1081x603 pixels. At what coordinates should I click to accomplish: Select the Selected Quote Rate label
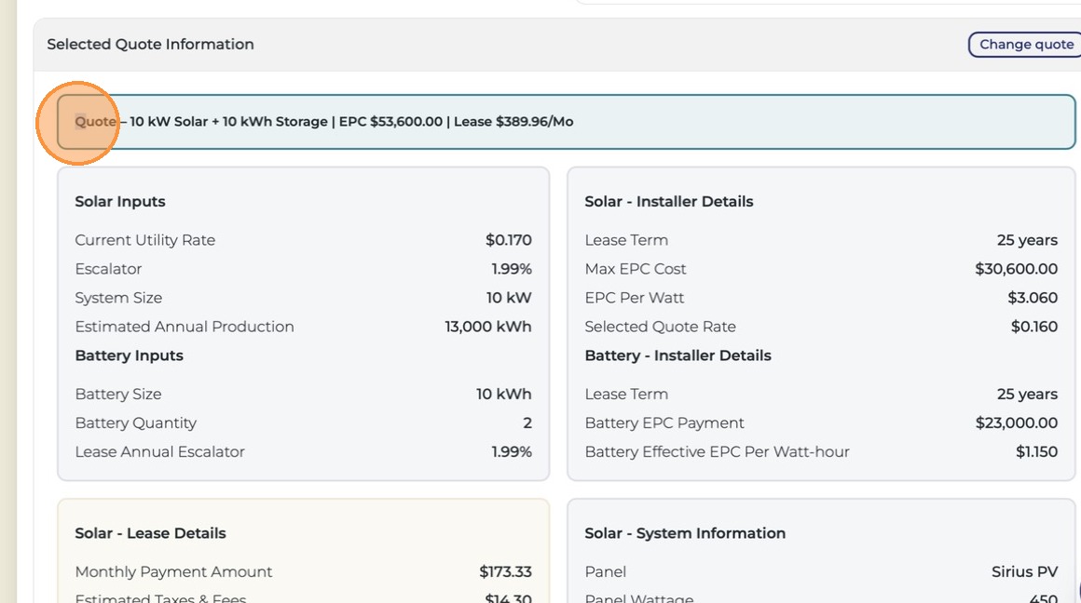(661, 327)
